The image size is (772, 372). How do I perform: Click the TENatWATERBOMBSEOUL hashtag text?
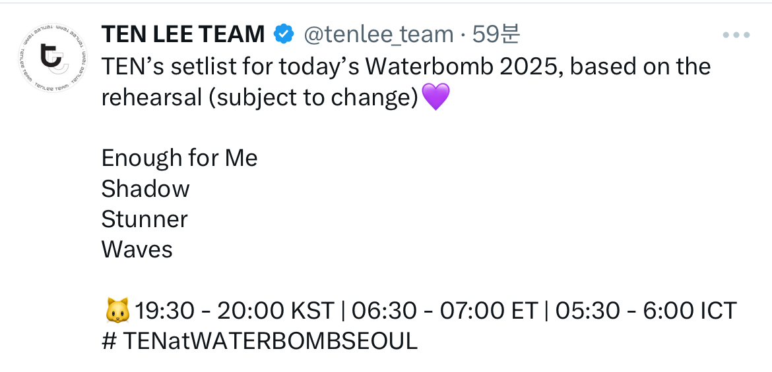coord(271,341)
